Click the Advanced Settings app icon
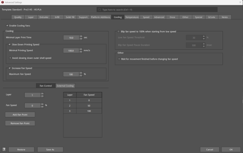Viewport: 243px width, 153px height. 2,2
